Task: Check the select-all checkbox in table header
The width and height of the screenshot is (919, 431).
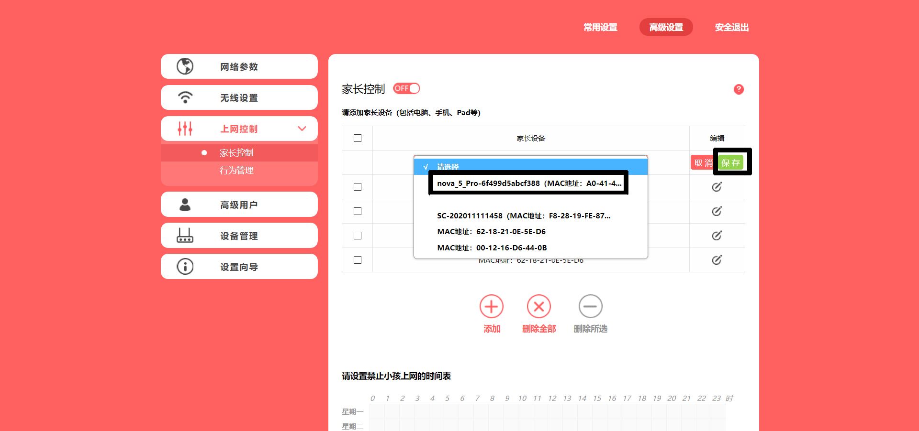Action: click(358, 138)
